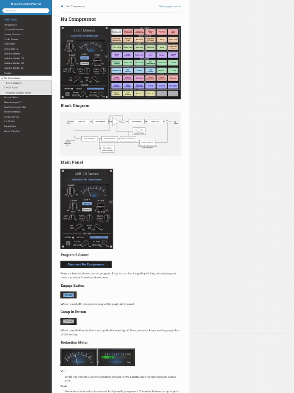Open the Tau Compressor Plus page
294x393 pixels.
(x=15, y=107)
